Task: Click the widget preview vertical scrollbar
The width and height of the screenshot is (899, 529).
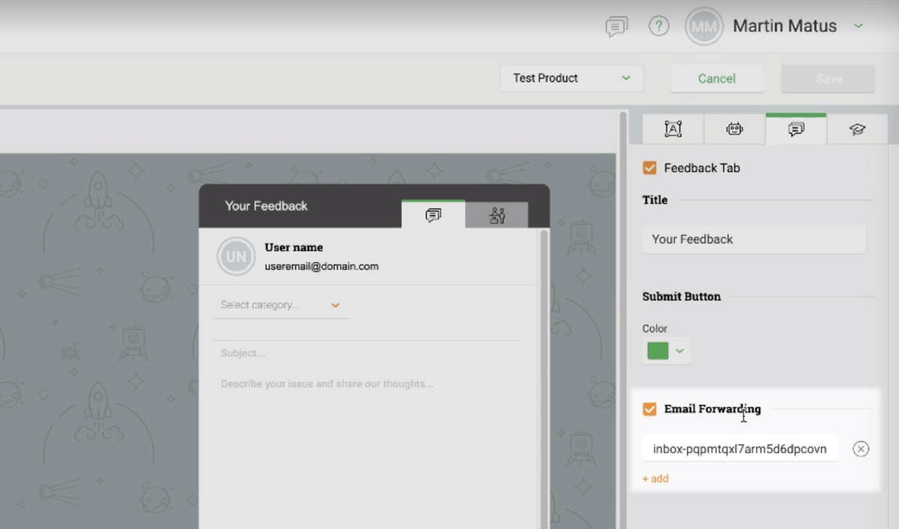Action: coord(544,378)
